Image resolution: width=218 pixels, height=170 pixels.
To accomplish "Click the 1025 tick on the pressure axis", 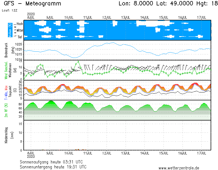I will click(x=18, y=44).
